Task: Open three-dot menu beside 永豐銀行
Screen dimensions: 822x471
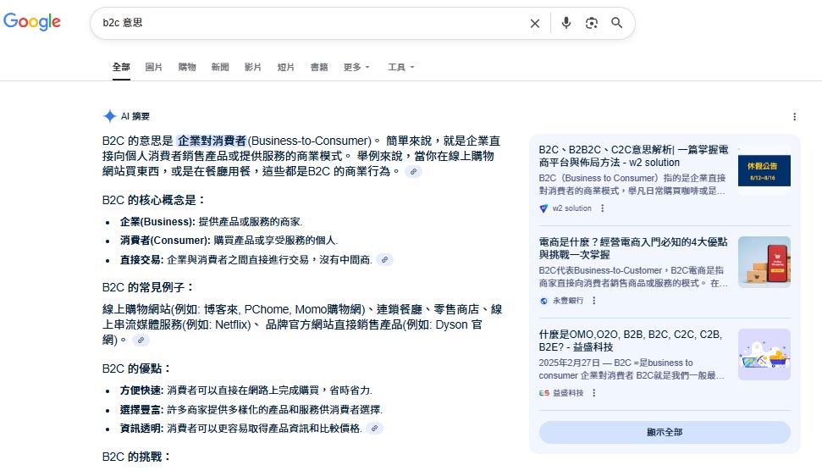Action: (x=593, y=301)
